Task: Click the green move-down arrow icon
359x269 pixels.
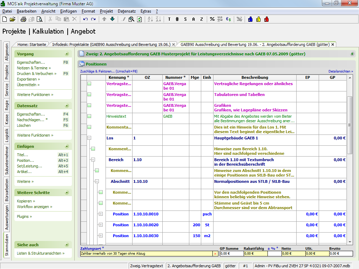Action: 112,19
